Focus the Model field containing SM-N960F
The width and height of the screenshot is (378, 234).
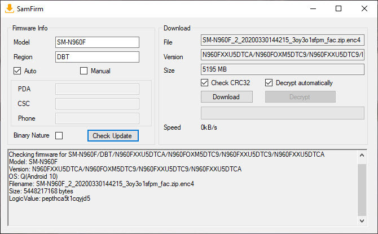(x=97, y=42)
